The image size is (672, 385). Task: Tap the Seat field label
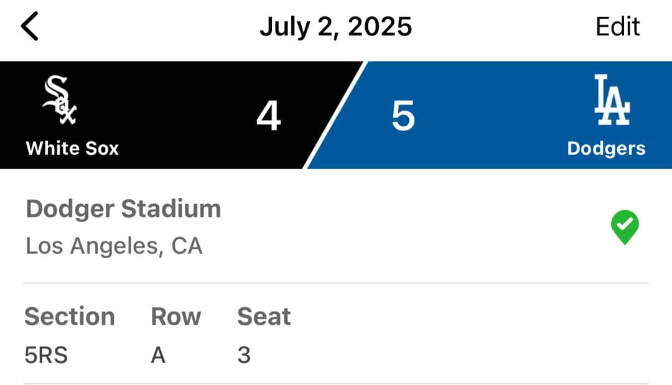point(264,317)
